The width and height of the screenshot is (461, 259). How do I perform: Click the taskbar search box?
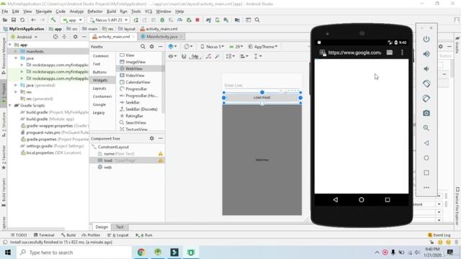click(x=74, y=253)
